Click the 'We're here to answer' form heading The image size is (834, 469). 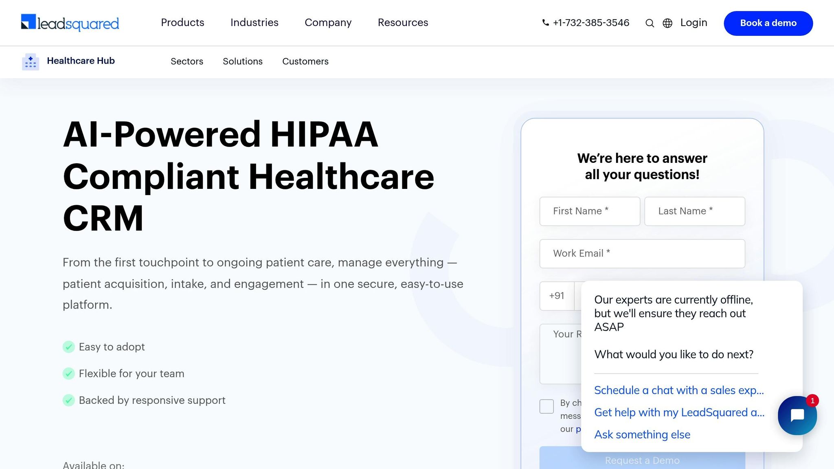[642, 166]
